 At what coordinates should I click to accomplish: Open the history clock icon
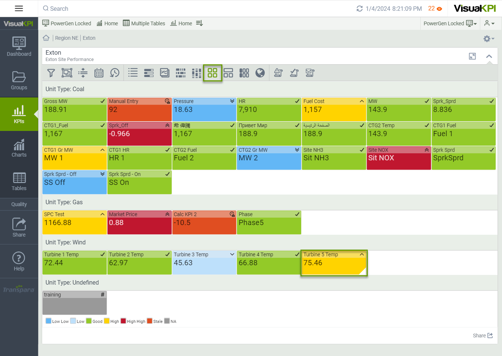point(115,73)
